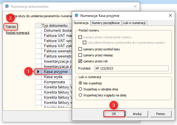This screenshot has height=125, width=177.
Task: Click the row pointer arrow beside Kasa przyjmie
Action: 38,72
